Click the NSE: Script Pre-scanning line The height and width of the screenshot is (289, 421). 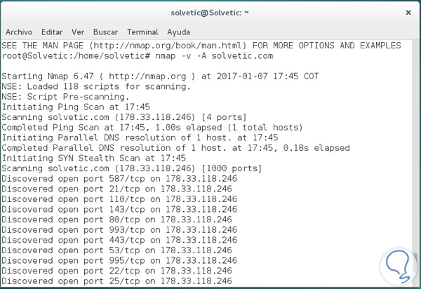coord(65,97)
